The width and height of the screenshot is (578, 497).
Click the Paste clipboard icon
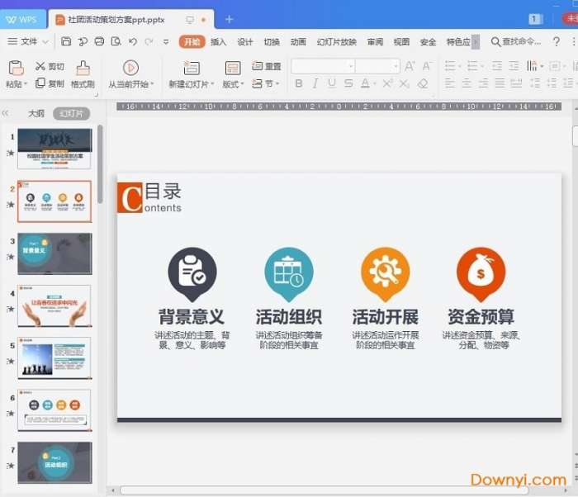tap(16, 68)
